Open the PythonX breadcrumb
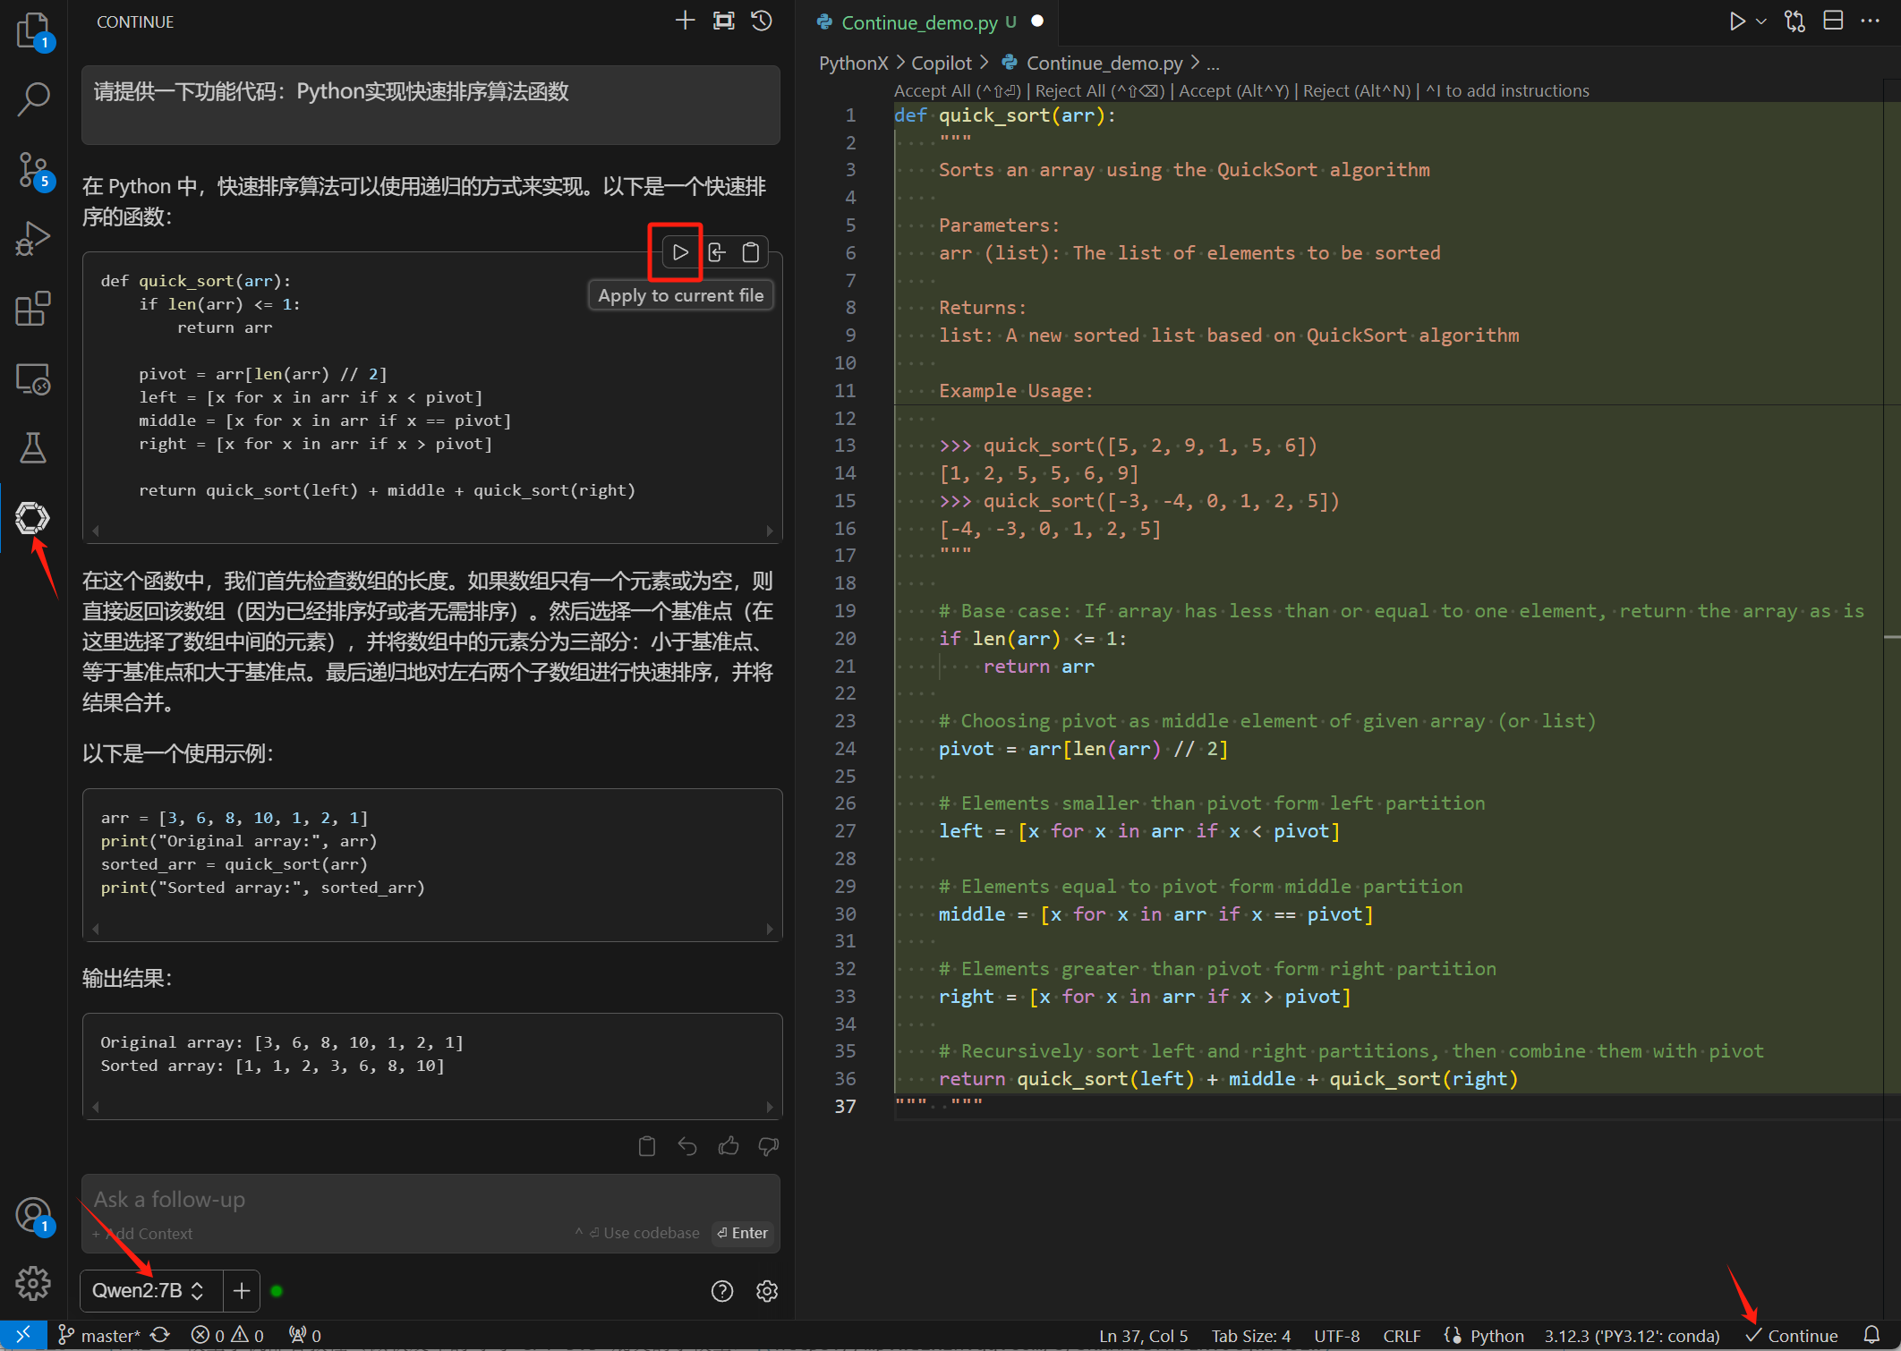 click(x=853, y=64)
